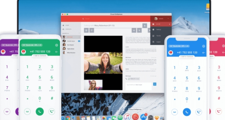Tap the blue call button on the blue phone
The width and height of the screenshot is (225, 120).
pyautogui.click(x=187, y=111)
